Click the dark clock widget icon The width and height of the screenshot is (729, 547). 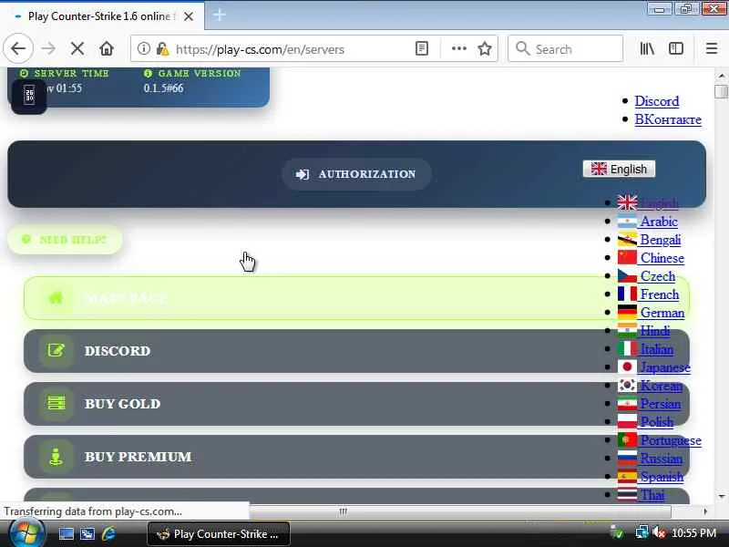point(29,96)
